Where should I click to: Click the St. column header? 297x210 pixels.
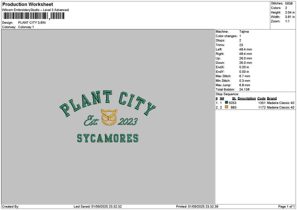234,99
